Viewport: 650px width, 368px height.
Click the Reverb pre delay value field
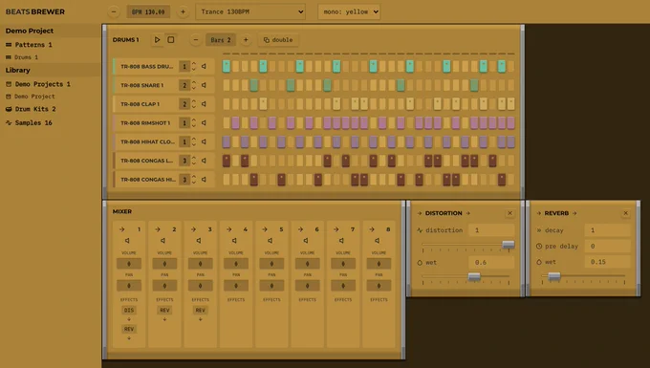[607, 247]
